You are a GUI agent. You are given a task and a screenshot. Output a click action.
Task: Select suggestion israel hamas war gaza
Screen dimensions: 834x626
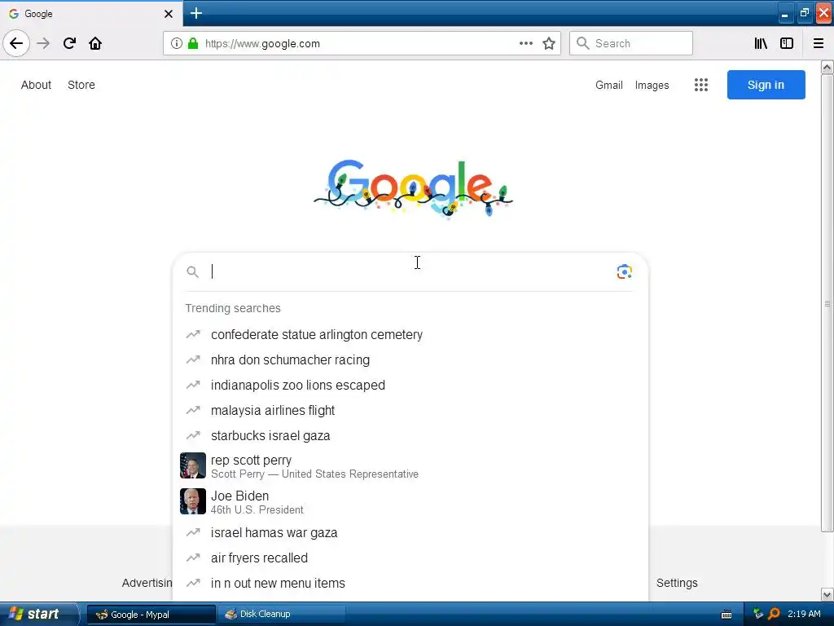tap(410, 532)
